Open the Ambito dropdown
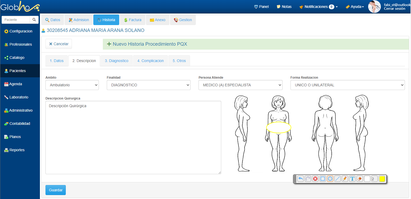 click(72, 85)
